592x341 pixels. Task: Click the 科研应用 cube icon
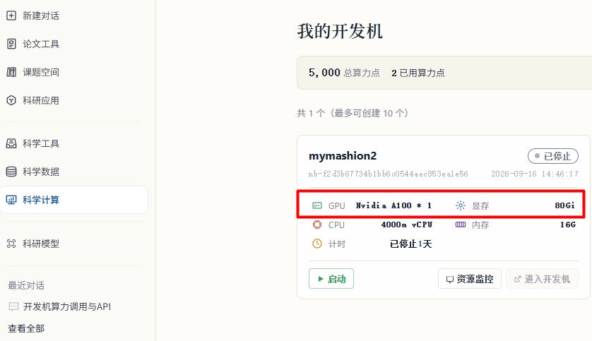coord(11,100)
